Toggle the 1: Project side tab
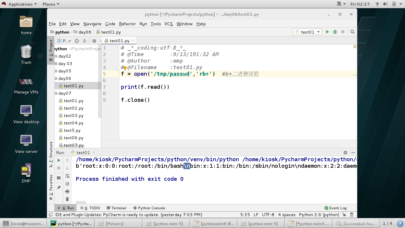The width and height of the screenshot is (405, 228). (x=51, y=50)
